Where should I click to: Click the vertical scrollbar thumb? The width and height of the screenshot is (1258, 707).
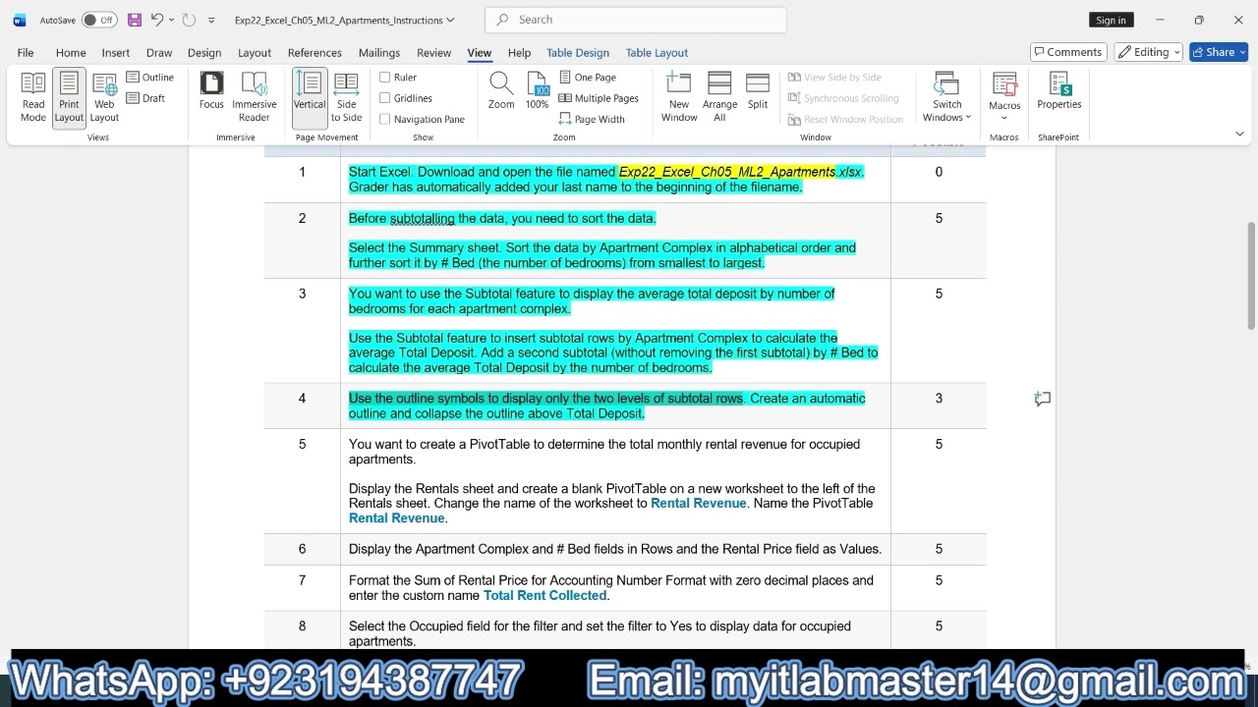(x=1251, y=276)
